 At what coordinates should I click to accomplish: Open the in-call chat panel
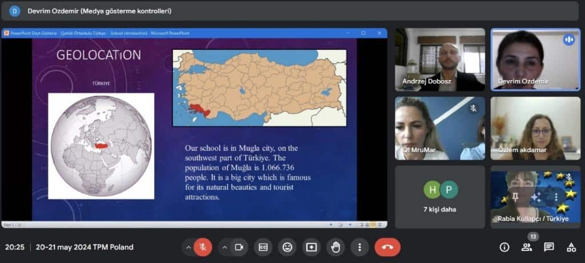coord(548,247)
